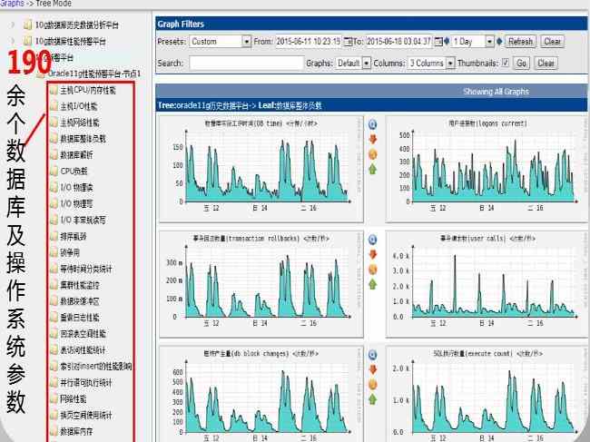
Task: Select tree item 数据库整体负载
Action: tap(84, 139)
